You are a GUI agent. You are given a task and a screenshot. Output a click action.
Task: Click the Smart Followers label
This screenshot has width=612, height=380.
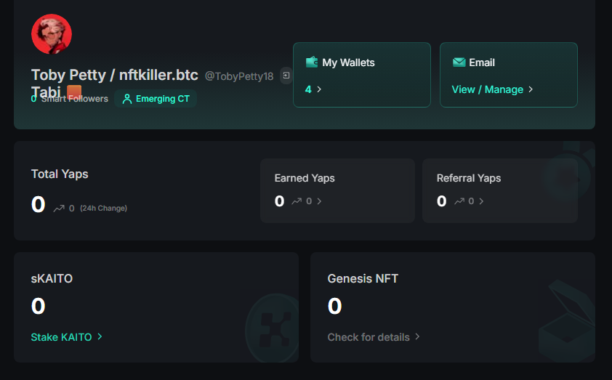click(x=75, y=99)
